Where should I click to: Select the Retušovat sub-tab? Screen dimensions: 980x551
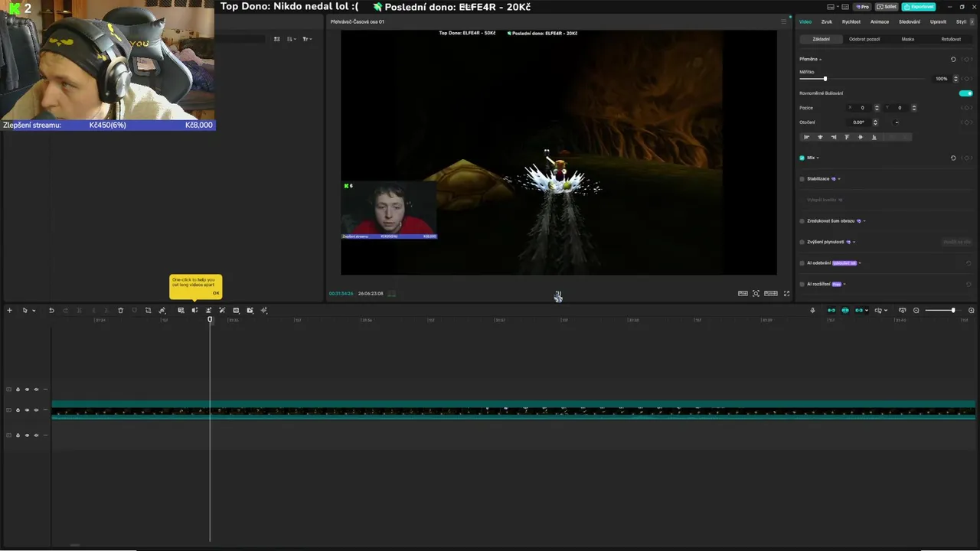click(951, 39)
